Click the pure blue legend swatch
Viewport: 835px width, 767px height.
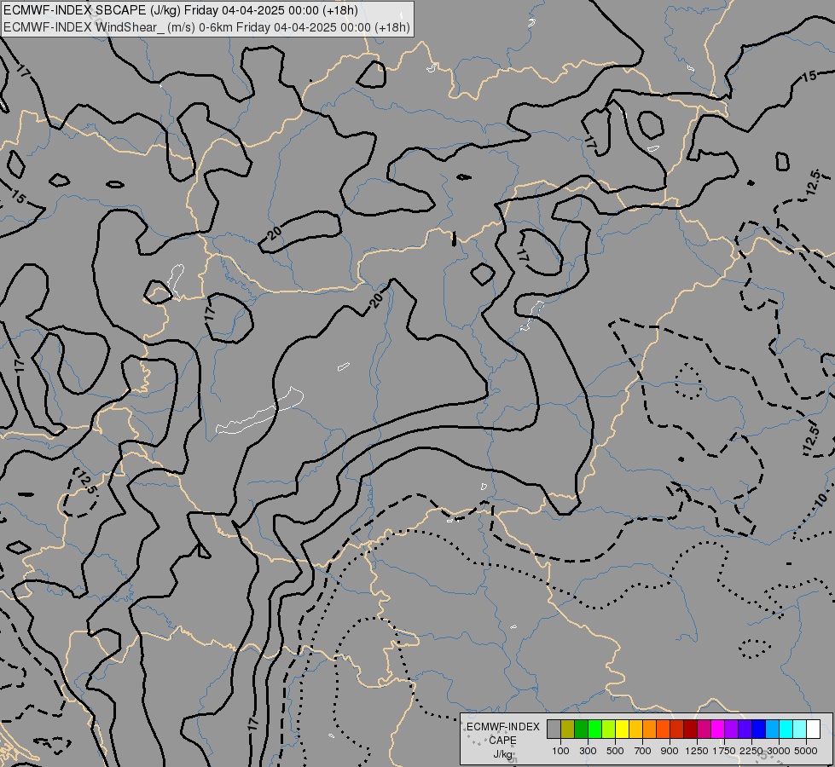click(759, 729)
